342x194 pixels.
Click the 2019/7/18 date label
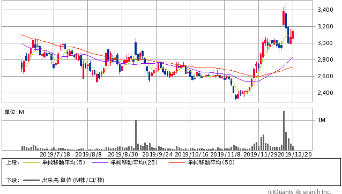[x=55, y=154]
